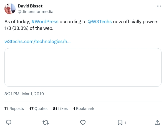The width and height of the screenshot is (166, 129).
Task: Click the reply speech bubble icon
Action: (9, 122)
